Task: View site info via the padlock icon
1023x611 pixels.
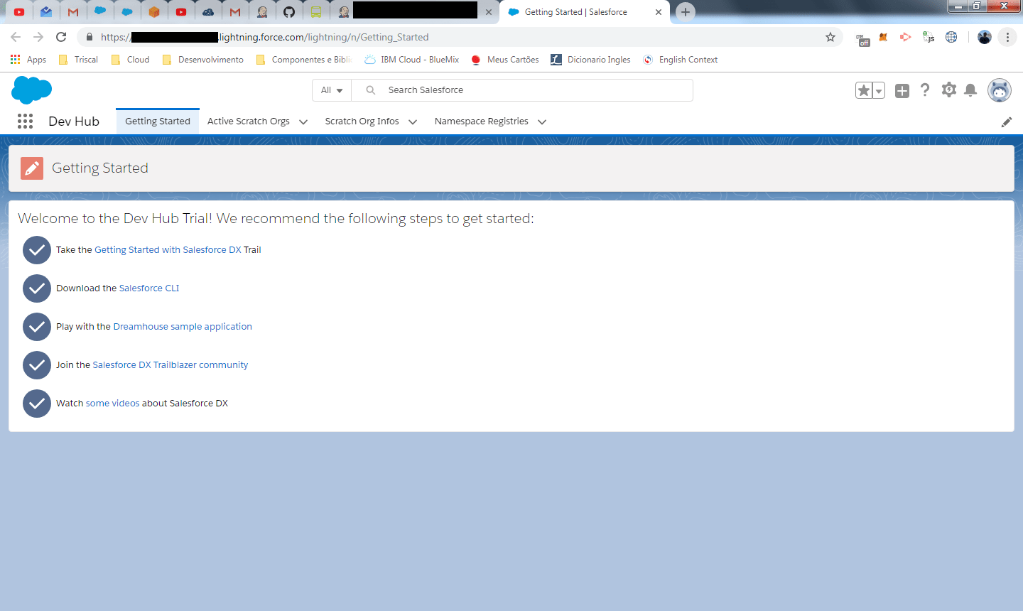Action: 89,37
